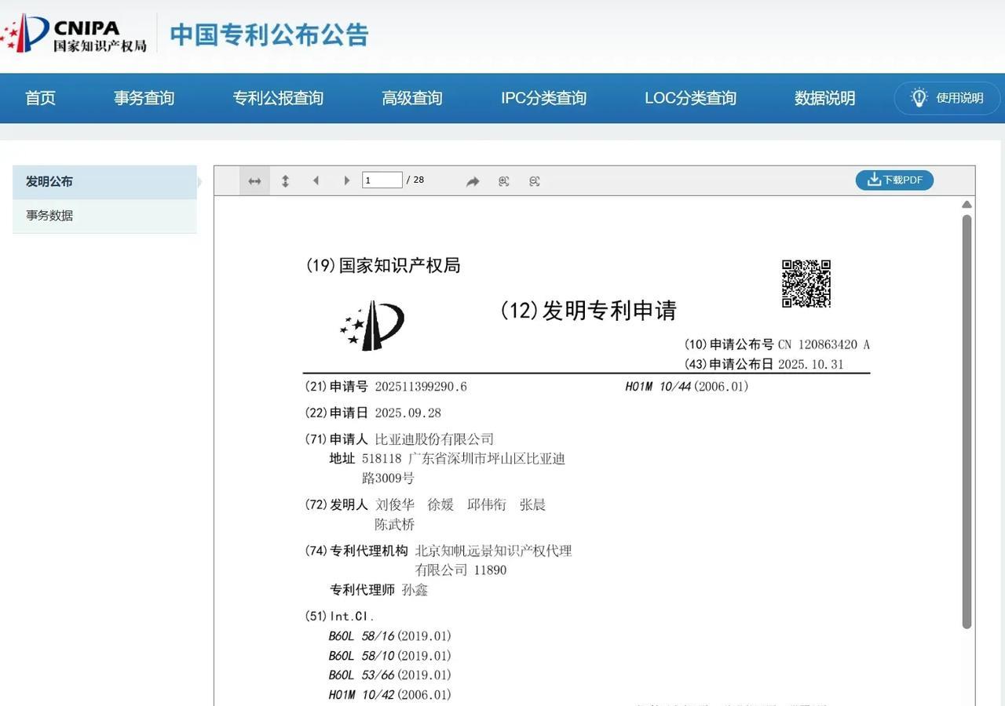Click the classification H01M 10/42 text
Screen dimensions: 1005x706
(390, 695)
